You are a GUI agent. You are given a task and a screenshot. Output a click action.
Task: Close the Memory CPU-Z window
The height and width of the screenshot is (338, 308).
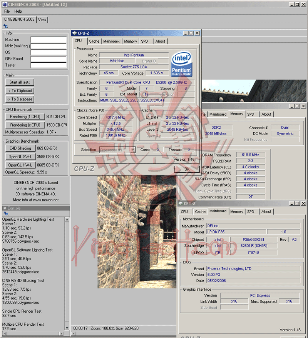click(x=303, y=106)
